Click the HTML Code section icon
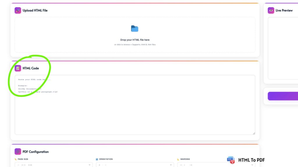 pyautogui.click(x=18, y=68)
